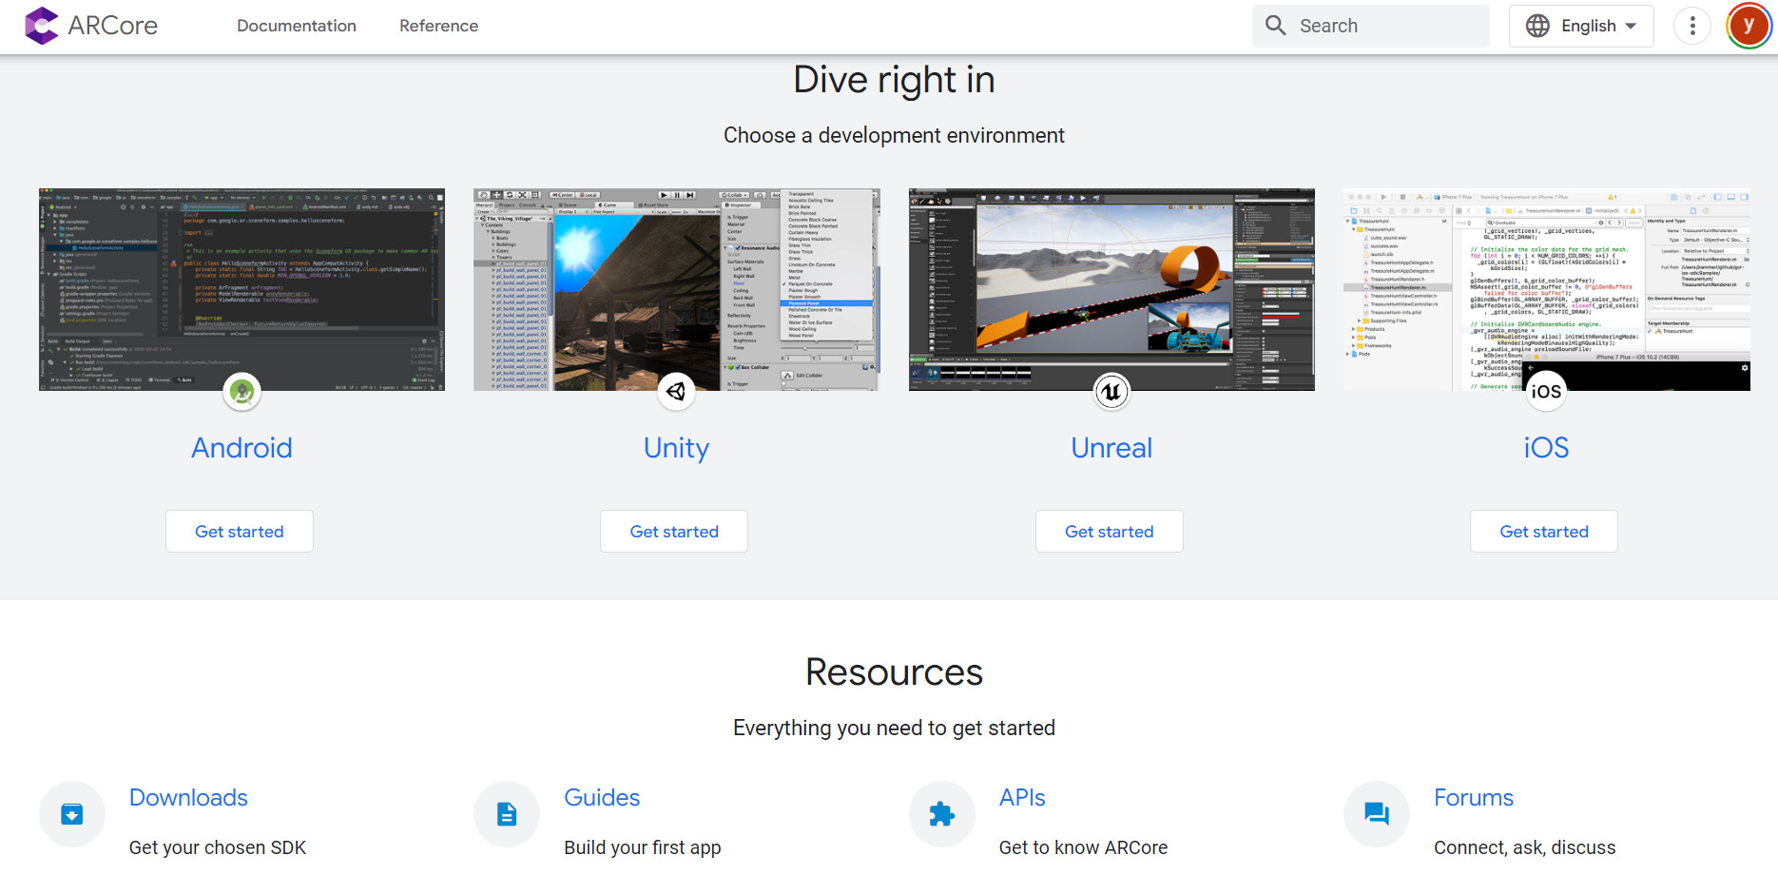Click 'Everything you need to get started' text
Viewport: 1778px width, 875px height.
pyautogui.click(x=894, y=728)
